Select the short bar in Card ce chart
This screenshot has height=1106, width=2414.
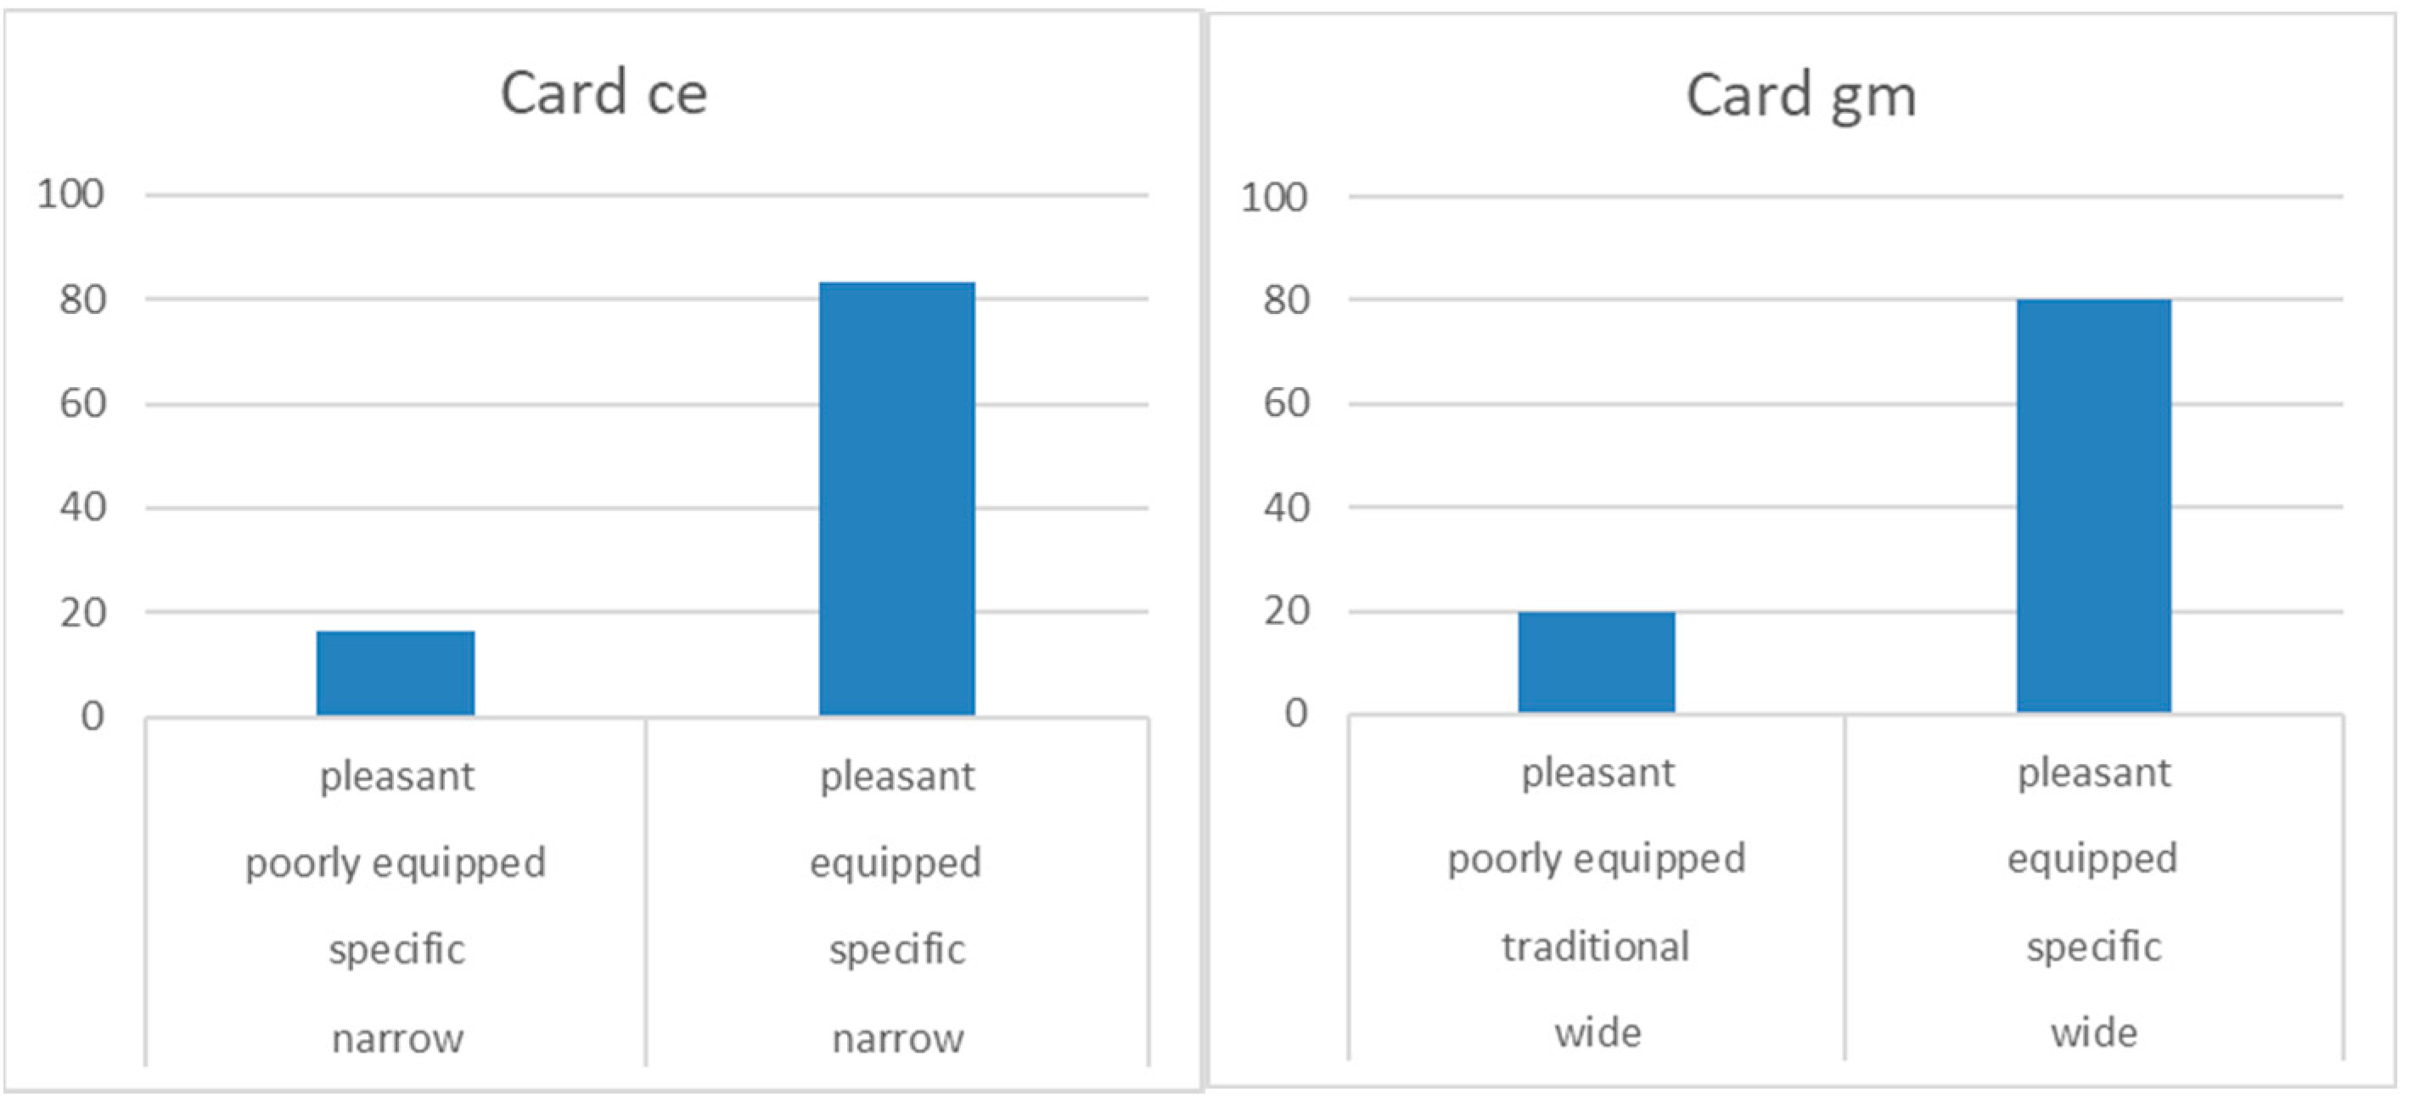396,673
